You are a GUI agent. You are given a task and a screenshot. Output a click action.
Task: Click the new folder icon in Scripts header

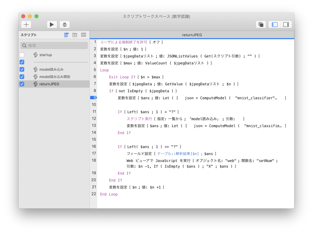[x=75, y=35]
